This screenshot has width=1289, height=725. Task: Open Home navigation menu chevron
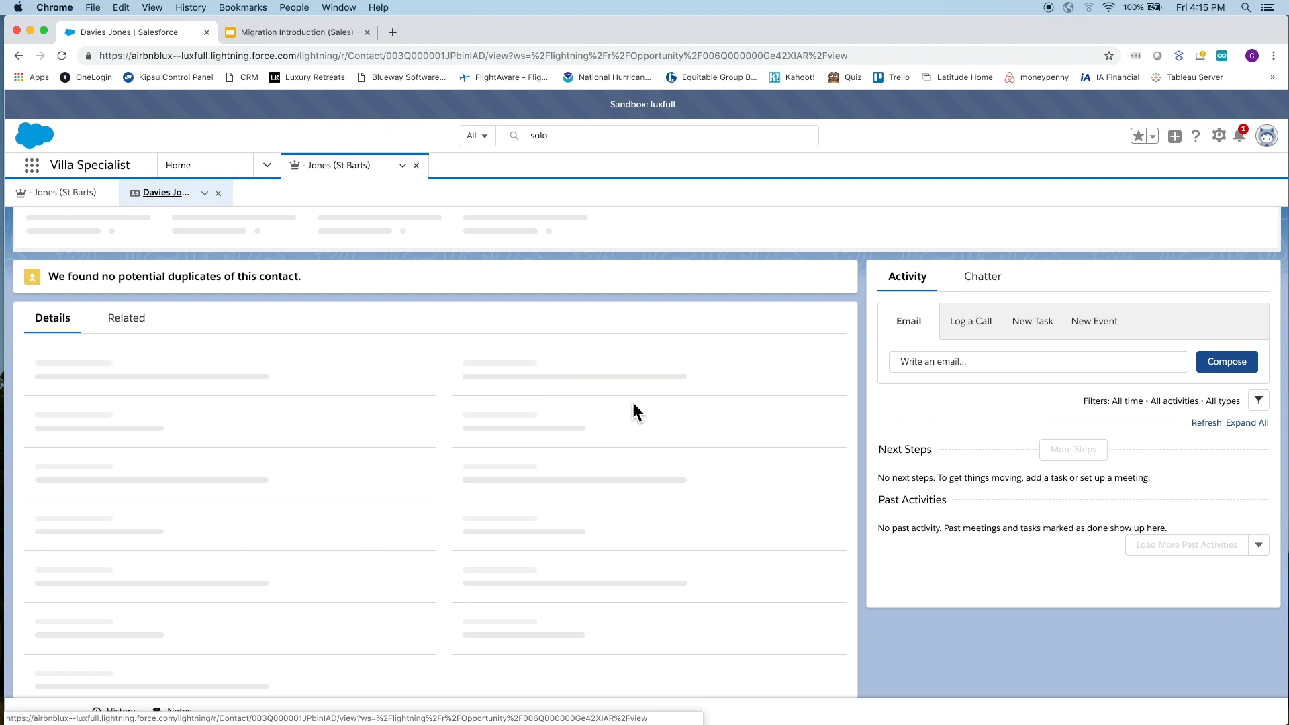coord(267,165)
